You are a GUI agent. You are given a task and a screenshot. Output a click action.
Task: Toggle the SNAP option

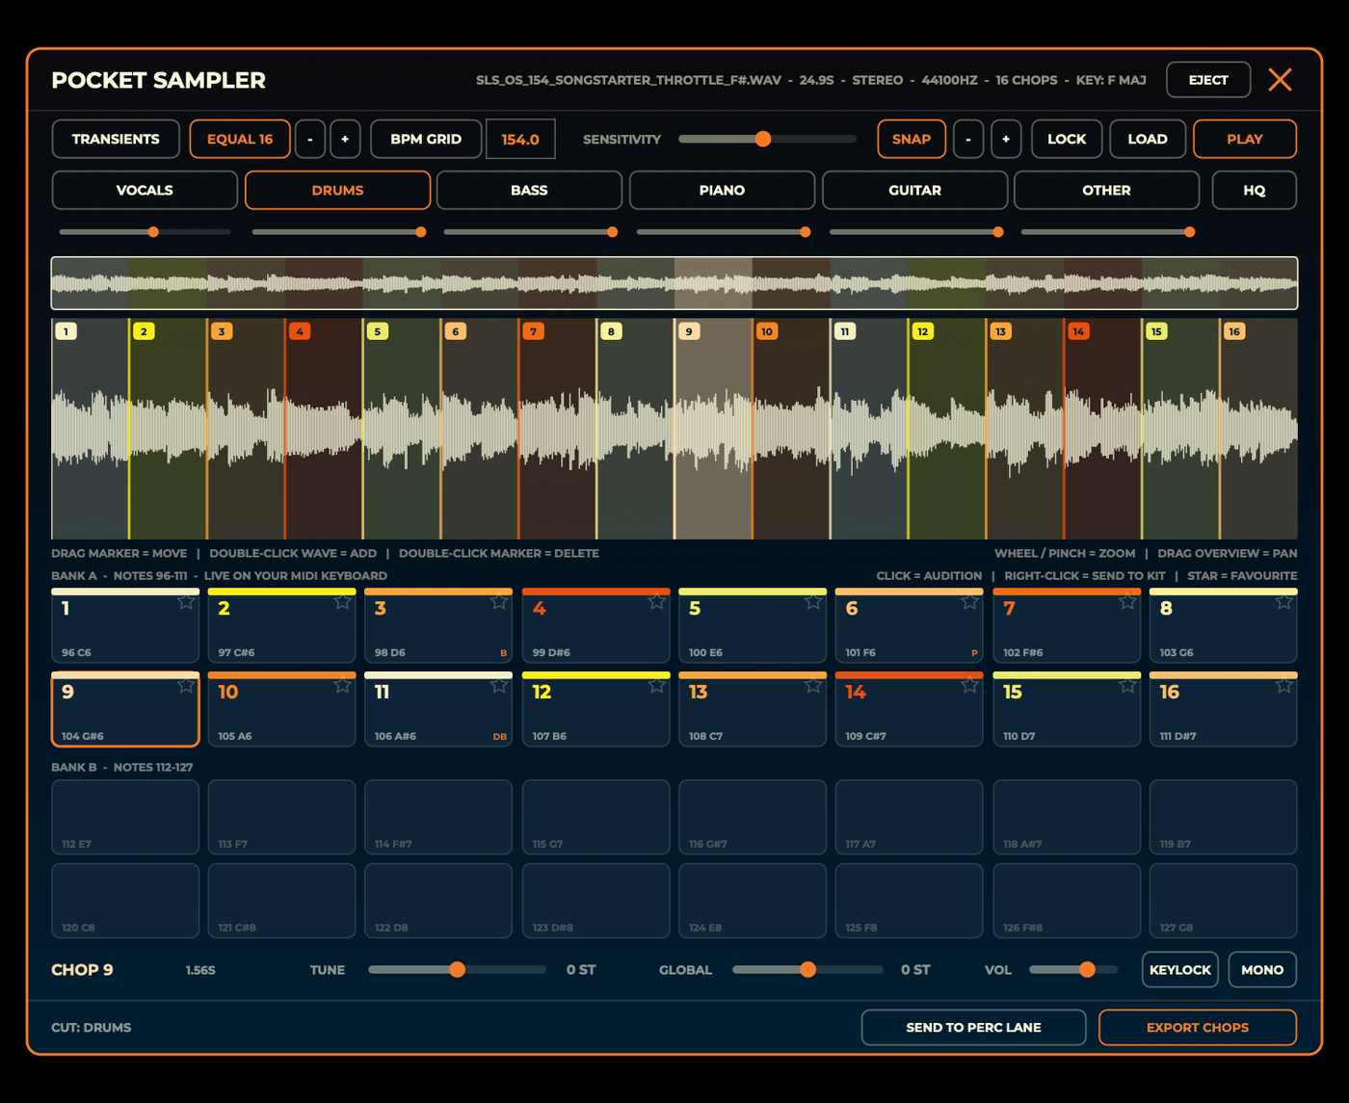click(x=911, y=139)
